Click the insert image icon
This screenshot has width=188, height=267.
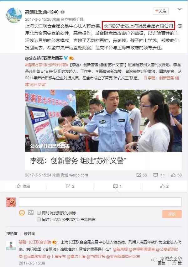pos(31,212)
